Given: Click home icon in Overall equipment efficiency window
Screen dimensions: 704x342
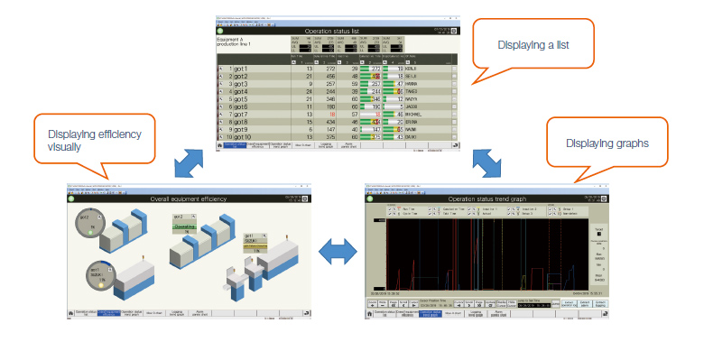Looking at the screenshot, I should [70, 313].
